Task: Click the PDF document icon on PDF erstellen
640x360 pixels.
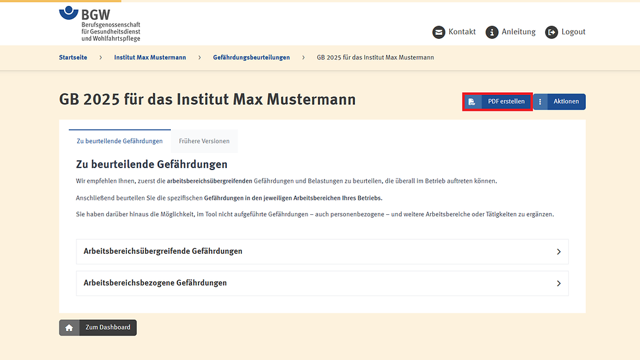Action: [472, 102]
